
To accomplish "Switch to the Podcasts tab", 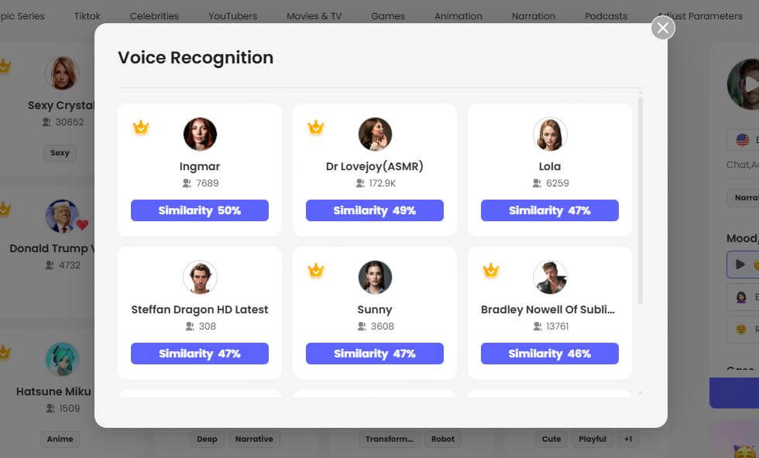I will [x=606, y=15].
